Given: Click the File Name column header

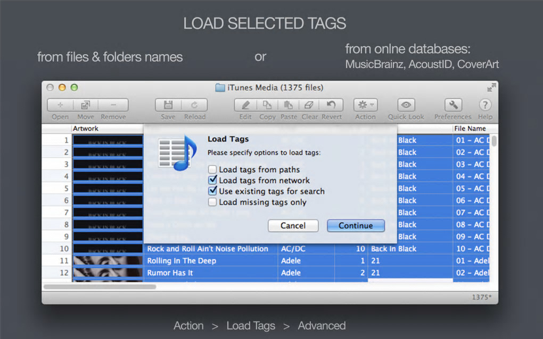Looking at the screenshot, I should coord(470,129).
